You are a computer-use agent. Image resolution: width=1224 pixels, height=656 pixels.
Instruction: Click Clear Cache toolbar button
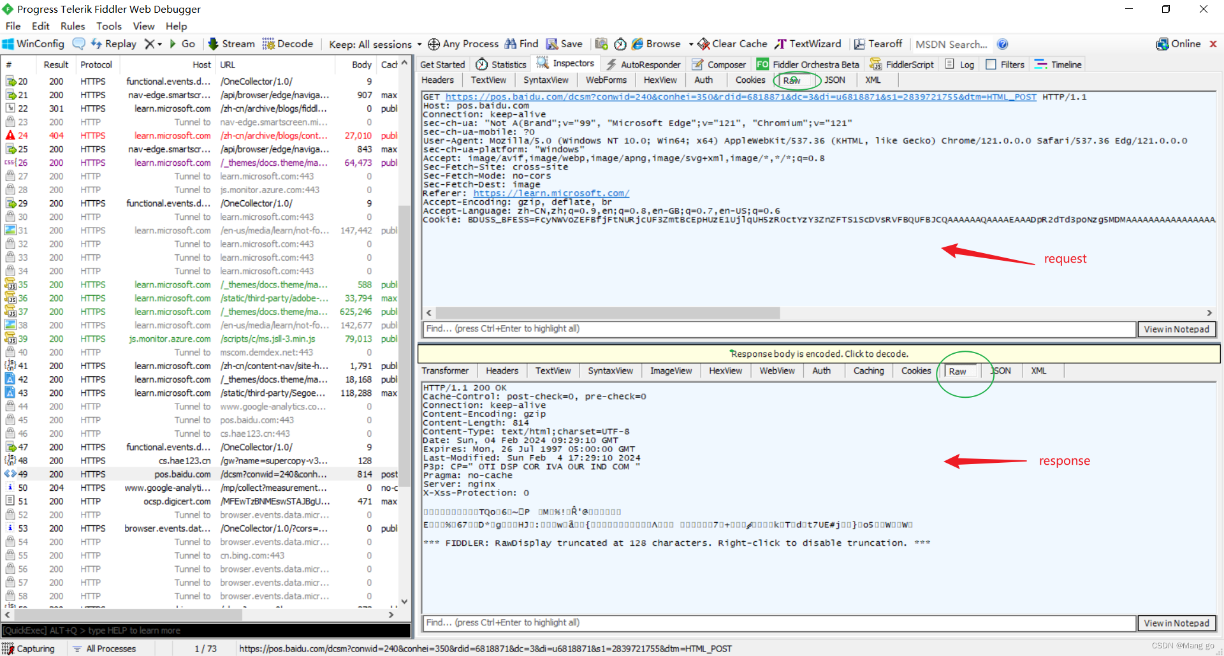click(732, 44)
